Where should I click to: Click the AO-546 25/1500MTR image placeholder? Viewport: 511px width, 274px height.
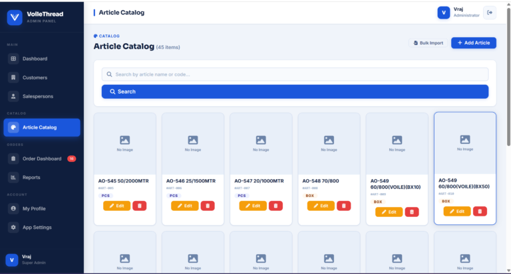pos(193,143)
